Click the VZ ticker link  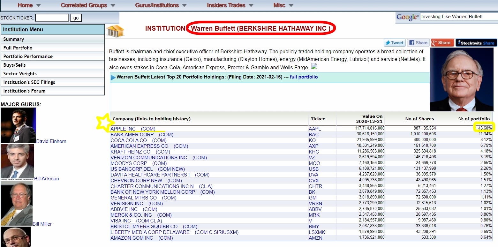[312, 158]
